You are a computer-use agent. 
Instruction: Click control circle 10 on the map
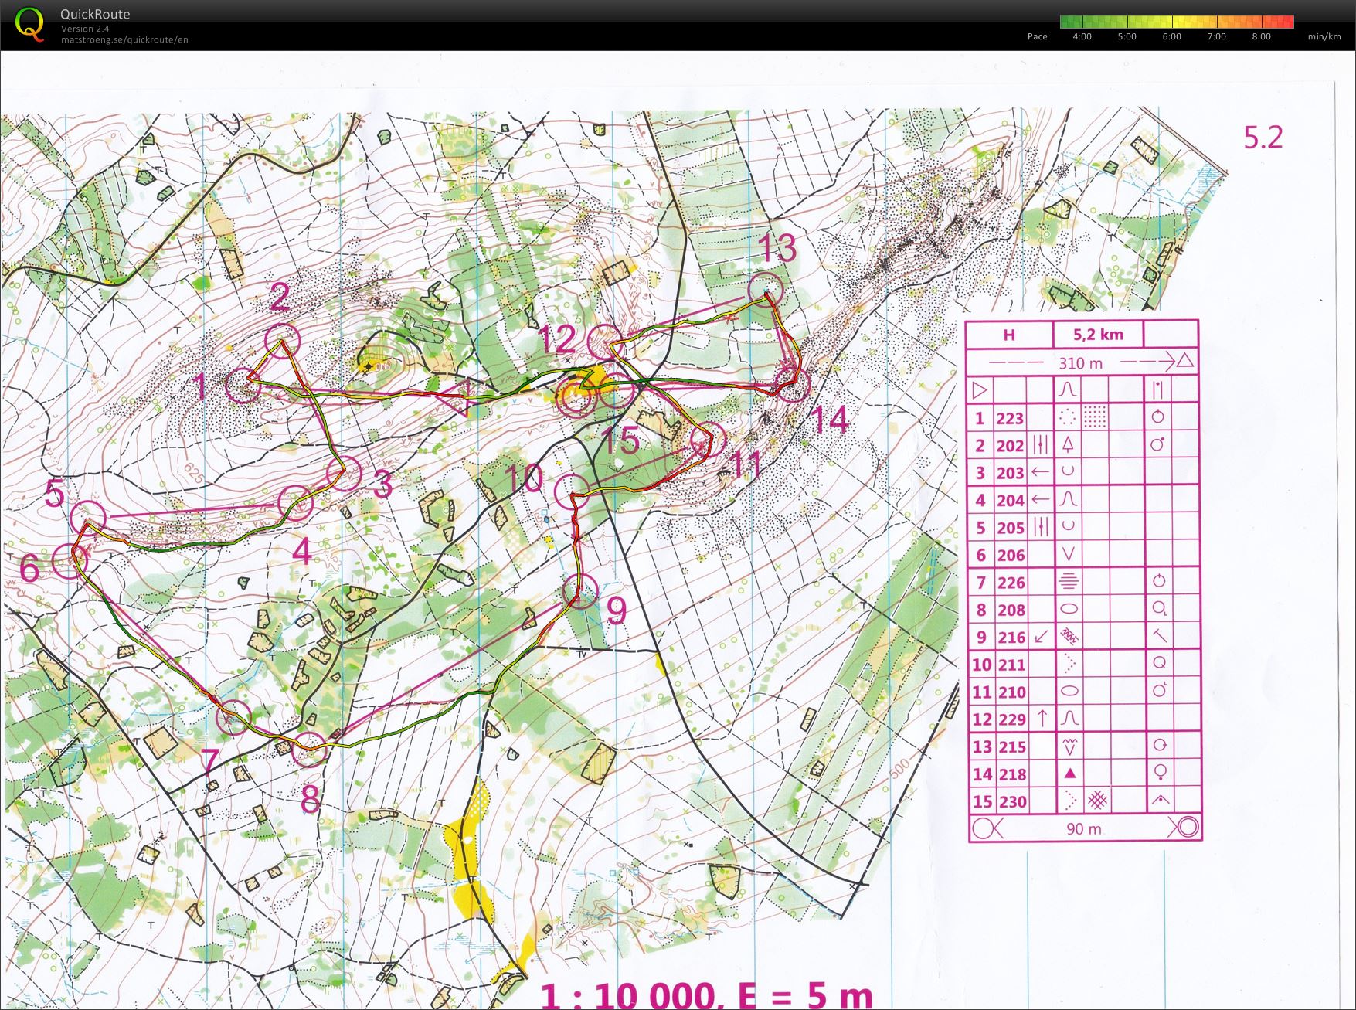[573, 491]
